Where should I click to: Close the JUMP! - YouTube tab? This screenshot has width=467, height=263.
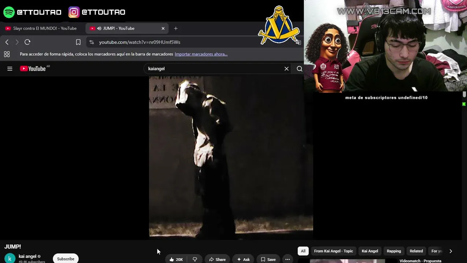[x=163, y=28]
